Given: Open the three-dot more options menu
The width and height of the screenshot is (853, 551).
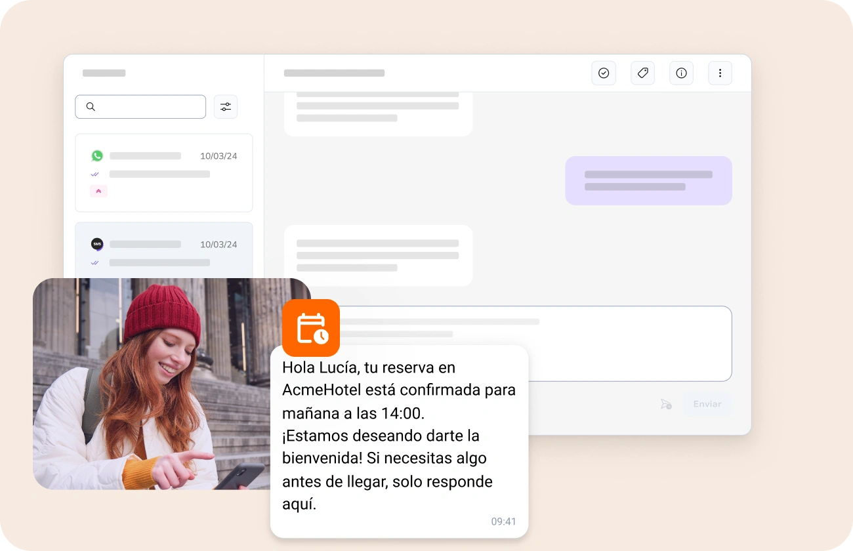Looking at the screenshot, I should (x=720, y=73).
